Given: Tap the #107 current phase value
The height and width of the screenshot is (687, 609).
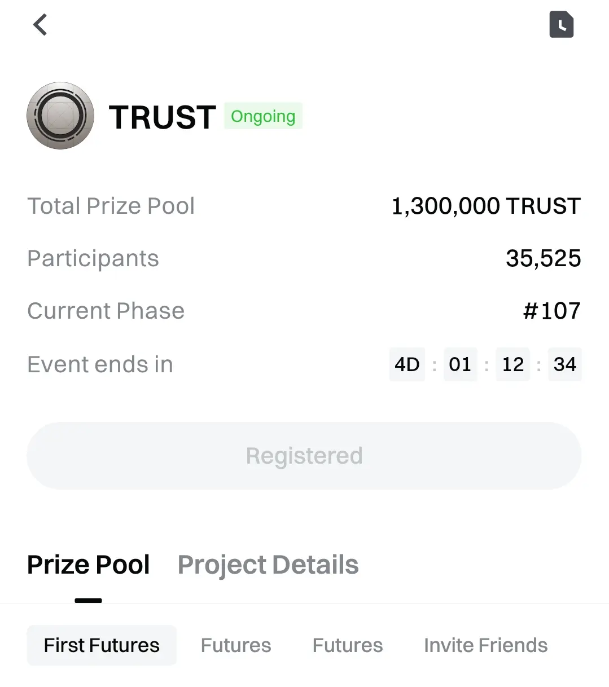Looking at the screenshot, I should click(x=551, y=311).
